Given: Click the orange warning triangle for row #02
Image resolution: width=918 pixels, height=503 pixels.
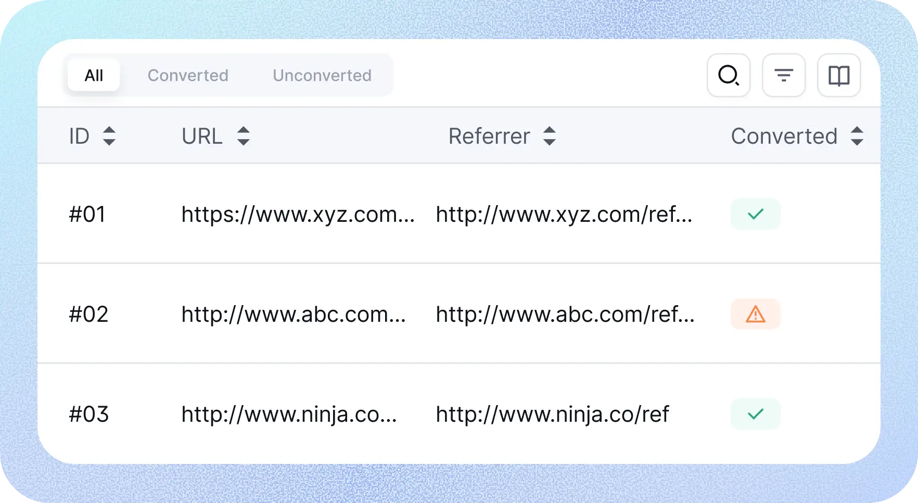Looking at the screenshot, I should 755,314.
